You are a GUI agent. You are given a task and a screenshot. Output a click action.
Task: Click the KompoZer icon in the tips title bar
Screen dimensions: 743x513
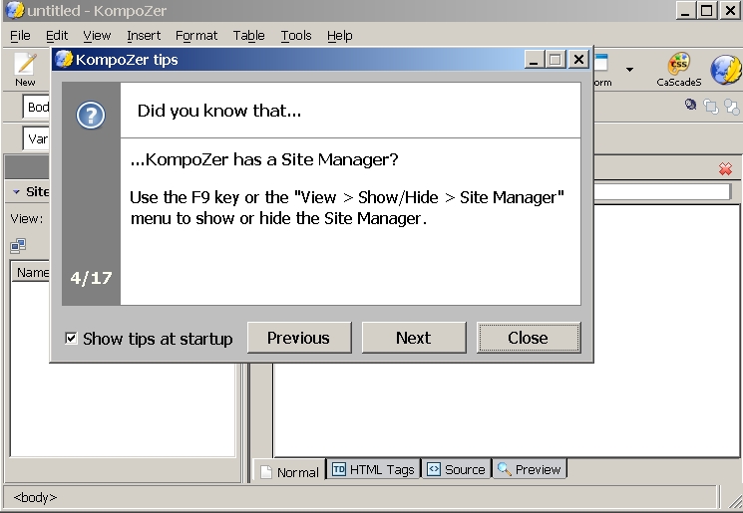pyautogui.click(x=64, y=59)
